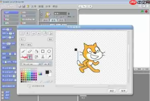Flip the costume vertically

coord(51,33)
